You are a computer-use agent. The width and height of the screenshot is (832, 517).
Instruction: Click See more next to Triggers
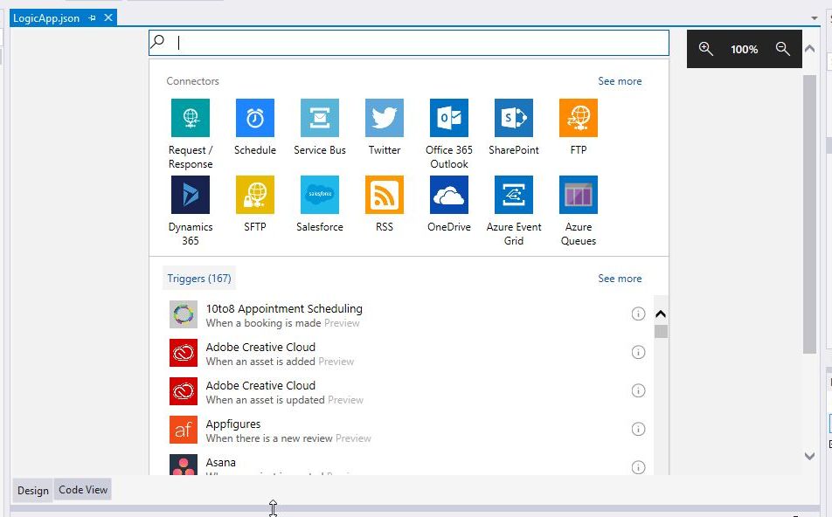620,279
